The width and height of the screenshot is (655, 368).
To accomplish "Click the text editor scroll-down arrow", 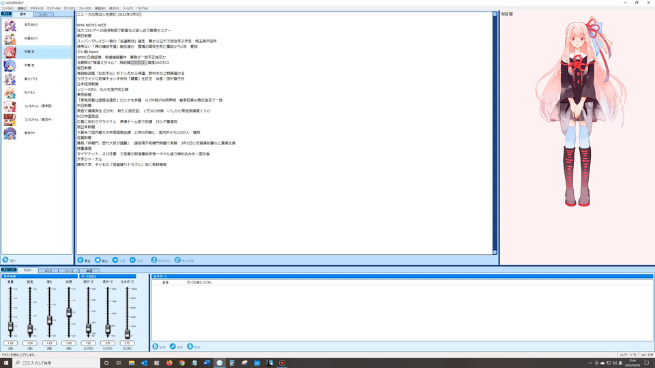I will 495,252.
